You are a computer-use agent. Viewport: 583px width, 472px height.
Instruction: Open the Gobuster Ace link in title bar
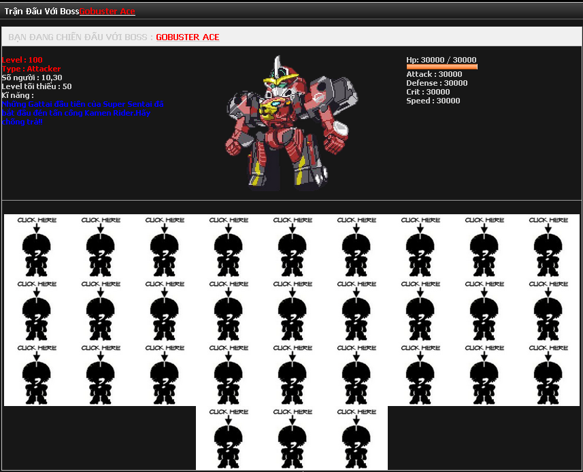pyautogui.click(x=107, y=11)
